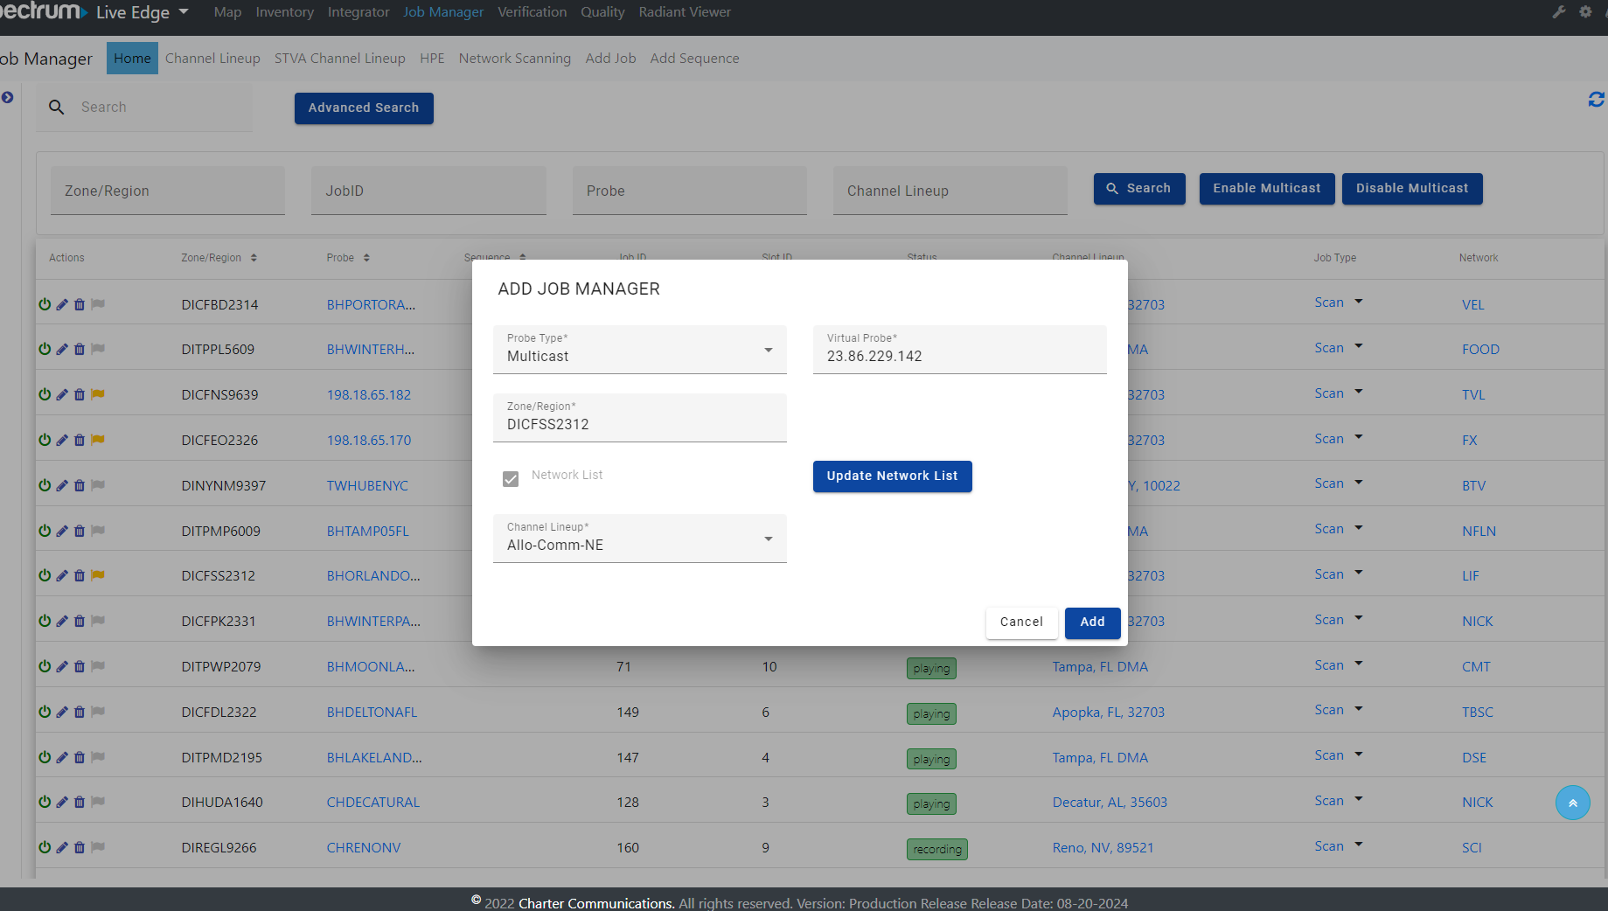This screenshot has width=1608, height=911.
Task: Edit the DITPPL5609 job with pencil icon
Action: 62,350
